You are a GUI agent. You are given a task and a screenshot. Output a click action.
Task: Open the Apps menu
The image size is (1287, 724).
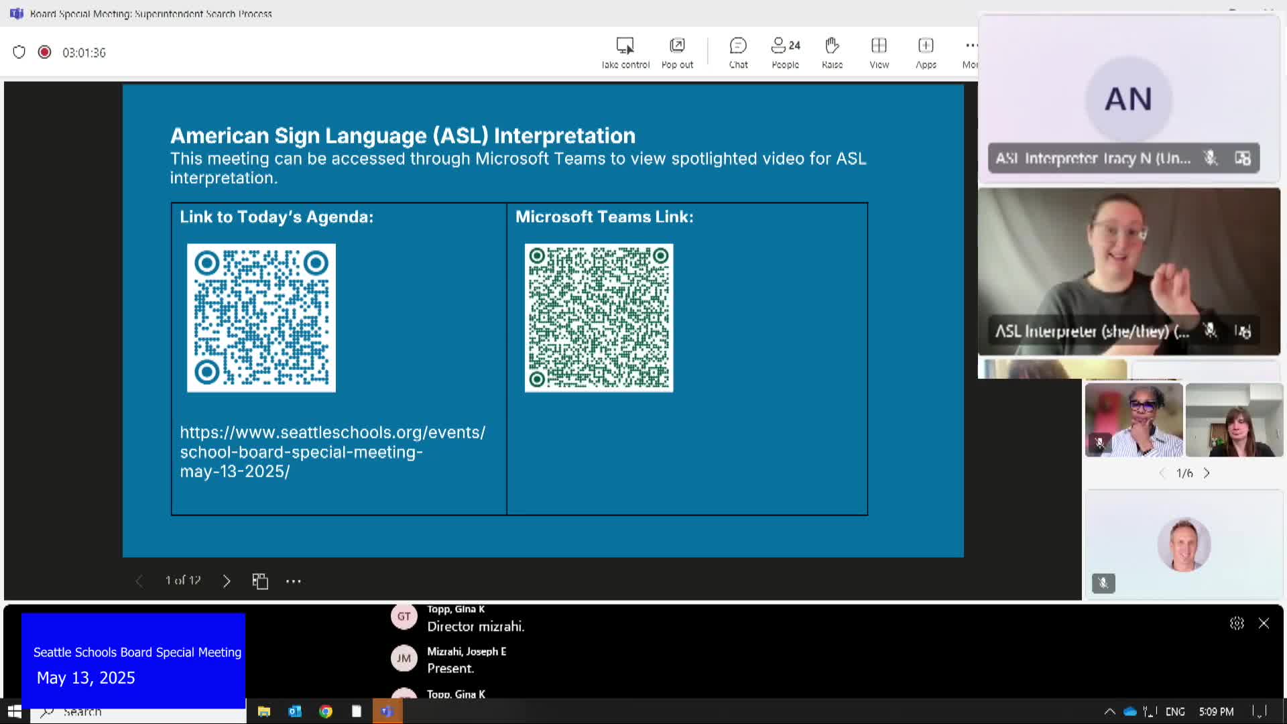tap(926, 52)
